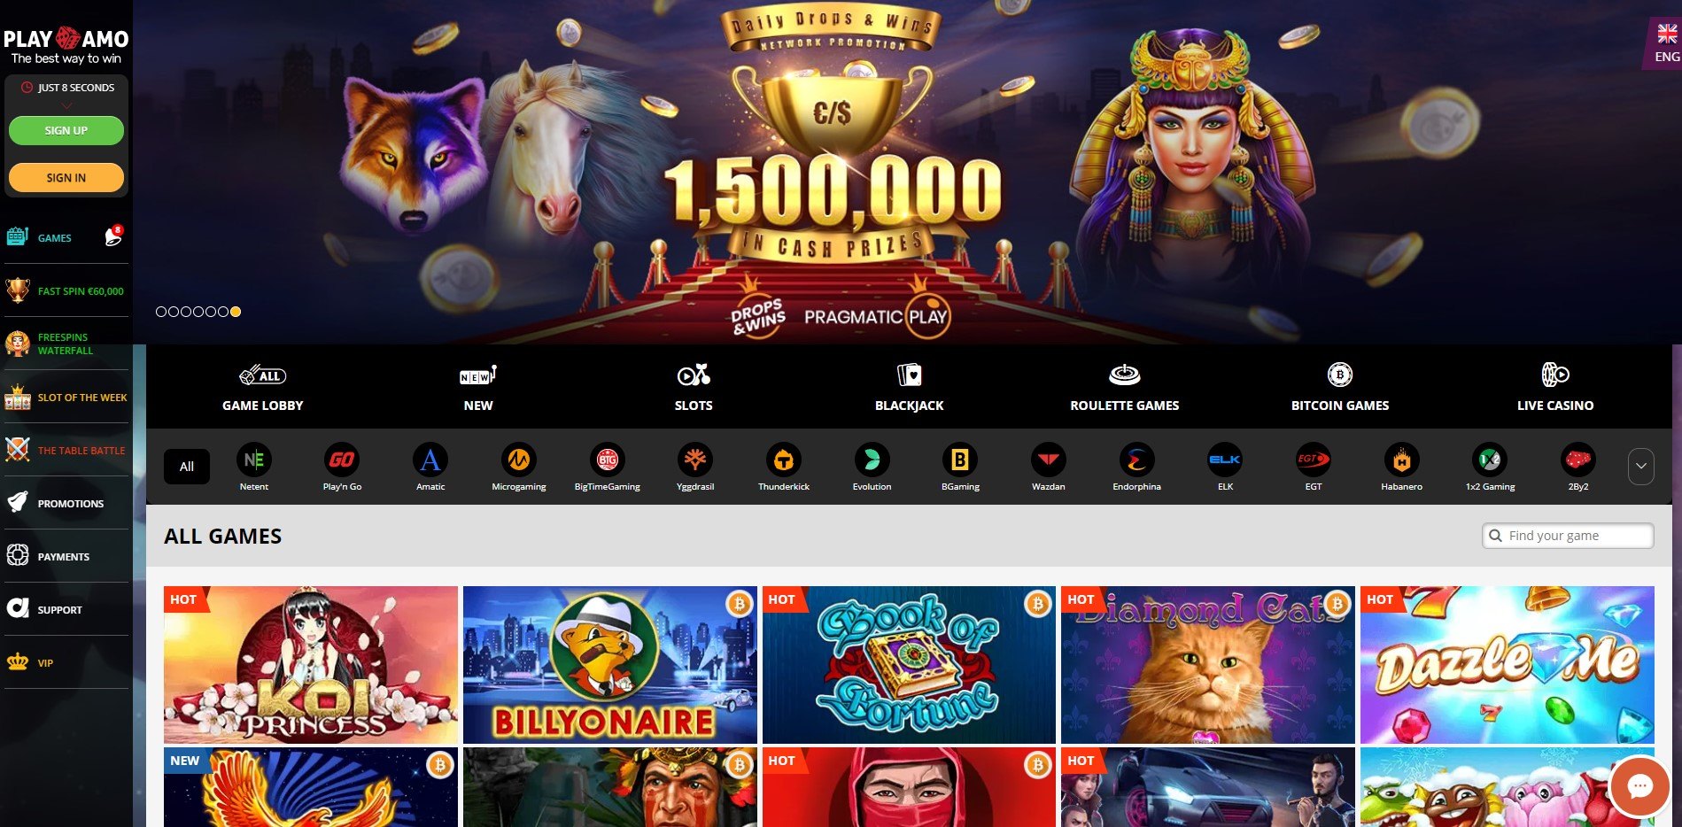Select the fourth banner carousel dot
1682x827 pixels.
198,312
